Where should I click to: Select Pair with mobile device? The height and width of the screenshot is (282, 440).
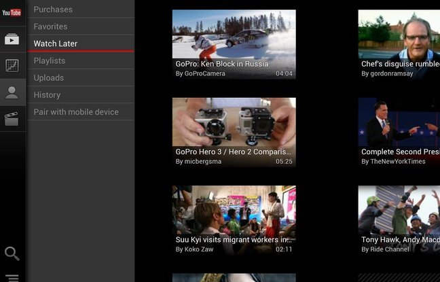(81, 112)
